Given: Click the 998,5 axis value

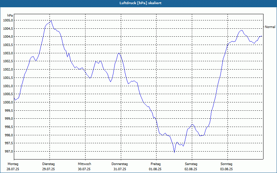Looking at the screenshot, I should click(x=9, y=127).
